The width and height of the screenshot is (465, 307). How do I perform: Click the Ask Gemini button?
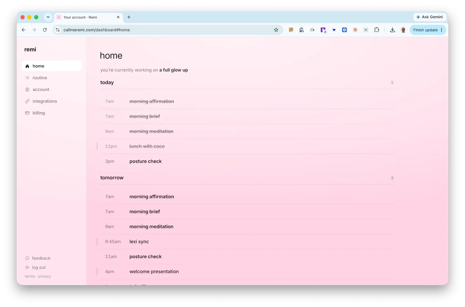[x=430, y=17]
